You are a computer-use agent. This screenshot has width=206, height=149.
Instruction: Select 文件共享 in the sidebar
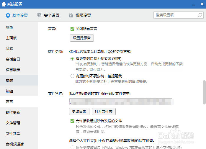pyautogui.click(x=19, y=133)
